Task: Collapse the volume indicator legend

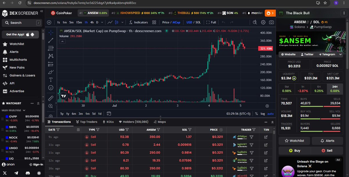Action: (63, 42)
